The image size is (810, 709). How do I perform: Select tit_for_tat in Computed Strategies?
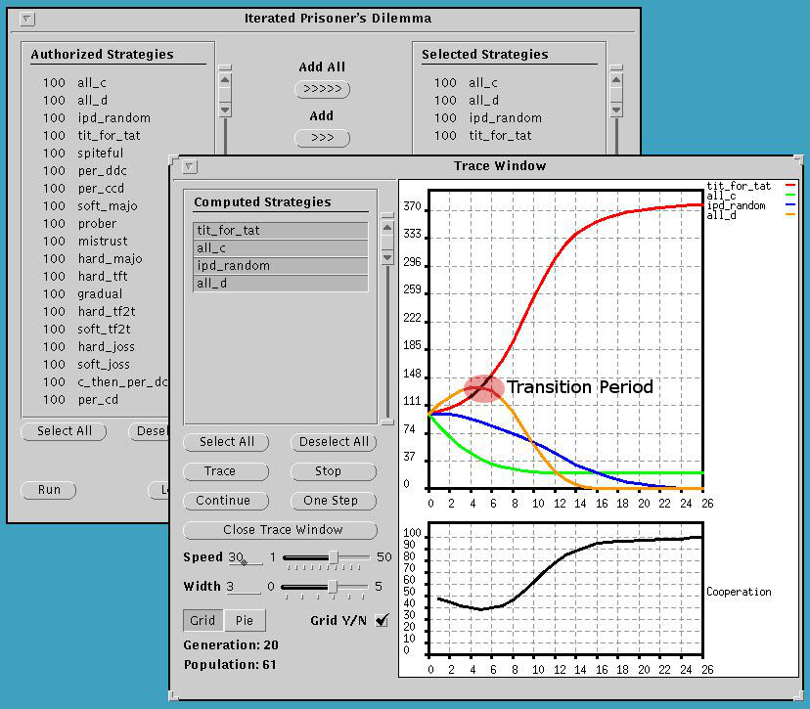click(281, 231)
